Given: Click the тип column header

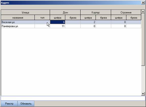Looking at the screenshot, I should [42, 18].
